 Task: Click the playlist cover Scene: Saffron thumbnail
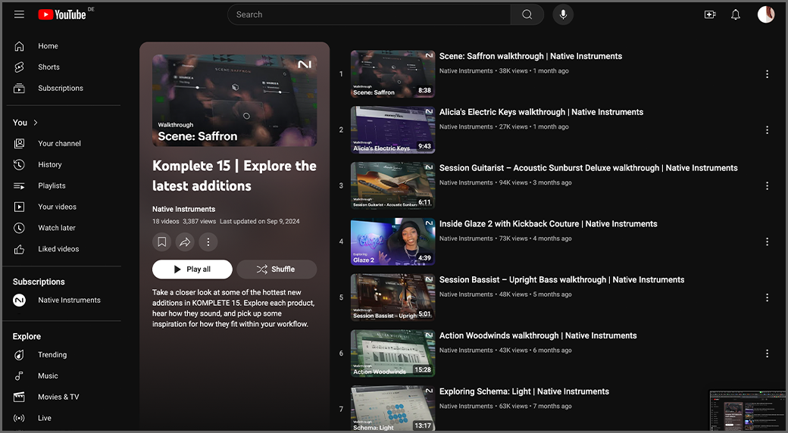pos(235,101)
